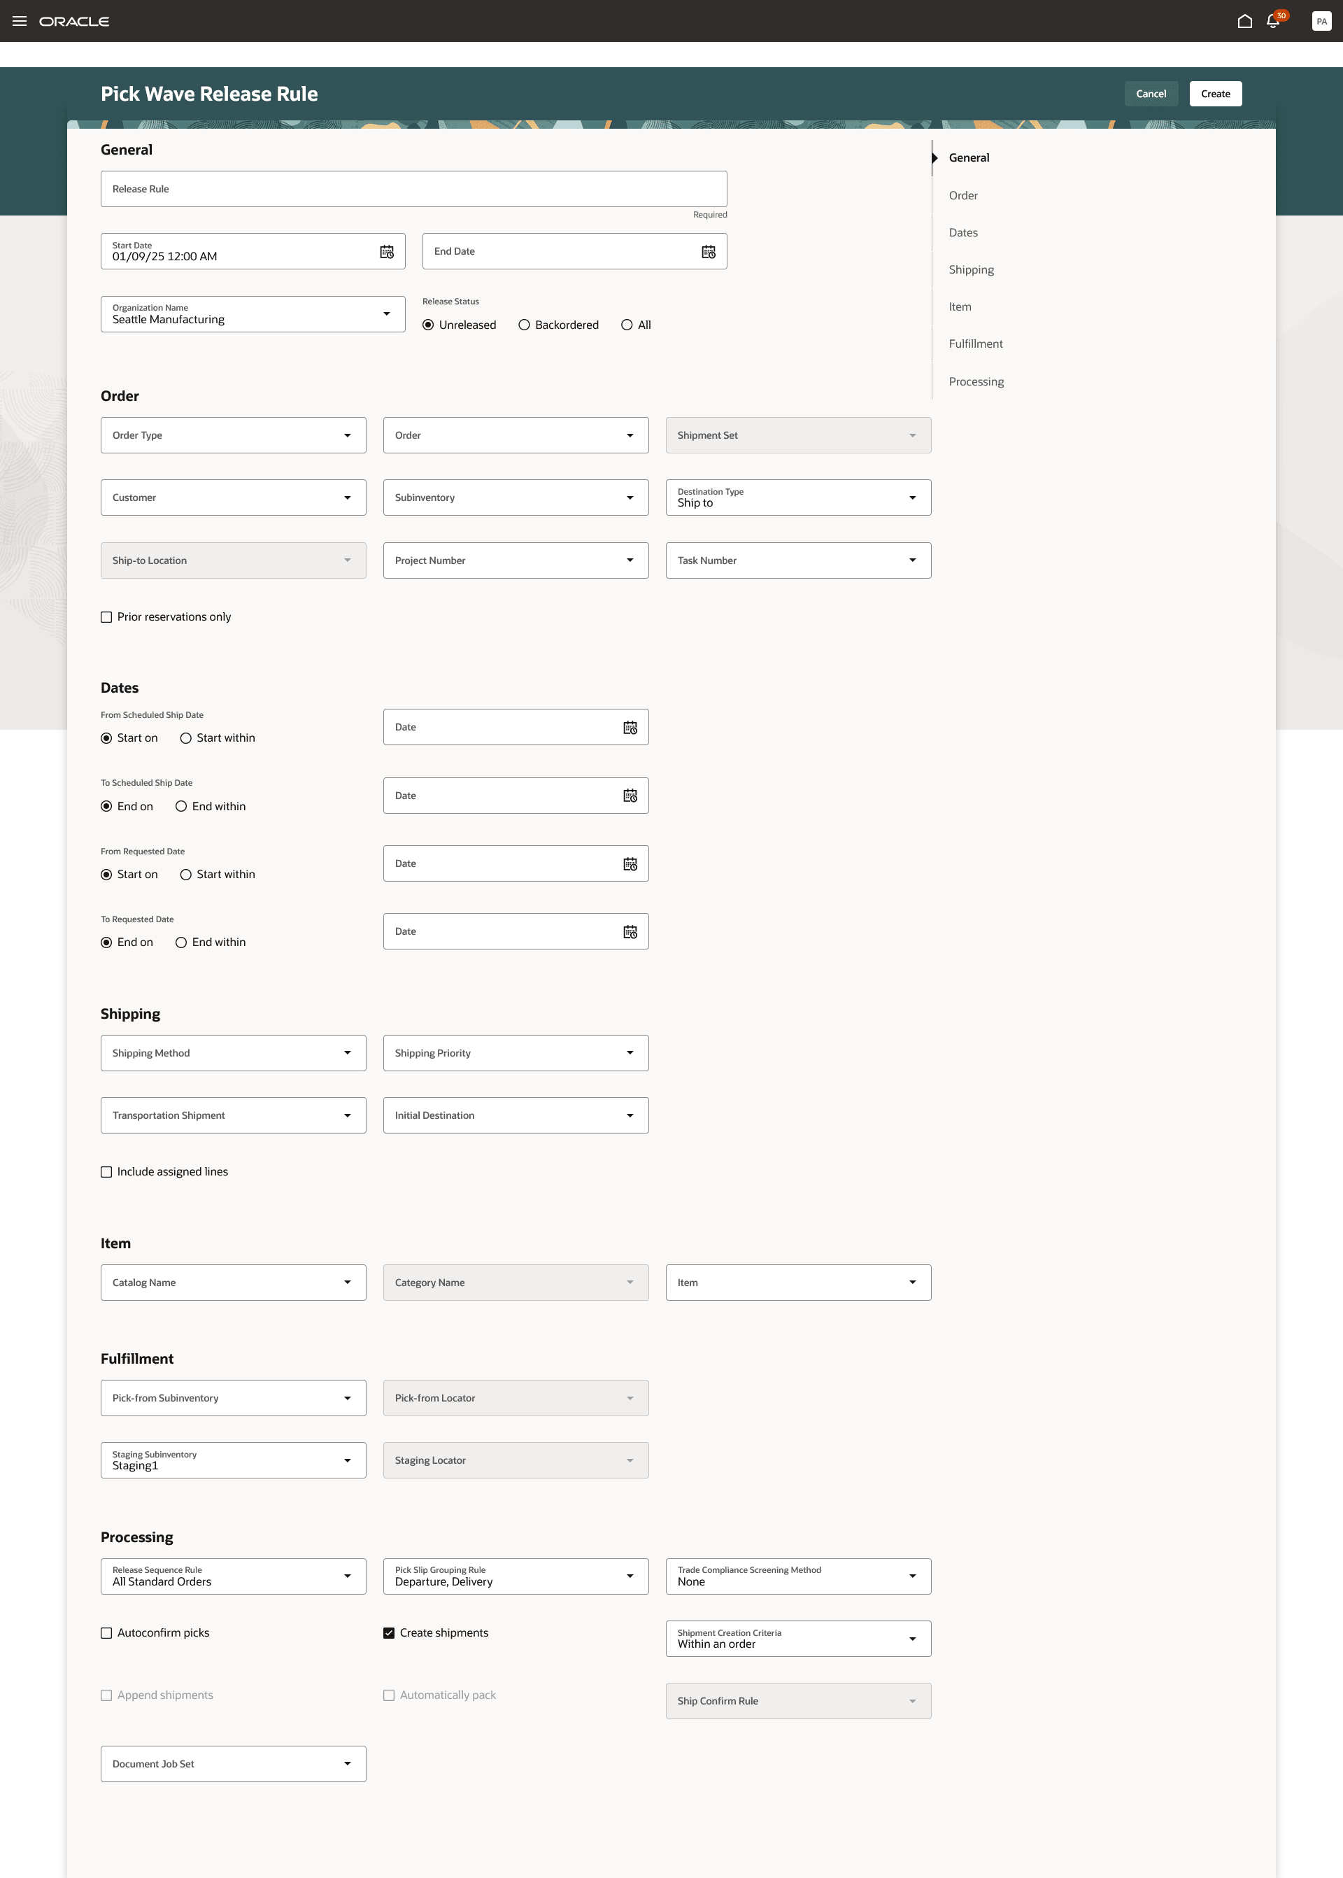Screen dimensions: 1343x1878
Task: Open the notifications bell
Action: click(1273, 22)
